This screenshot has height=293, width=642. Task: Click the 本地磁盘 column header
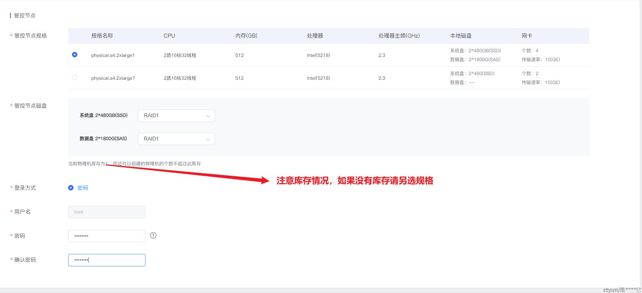tap(461, 36)
